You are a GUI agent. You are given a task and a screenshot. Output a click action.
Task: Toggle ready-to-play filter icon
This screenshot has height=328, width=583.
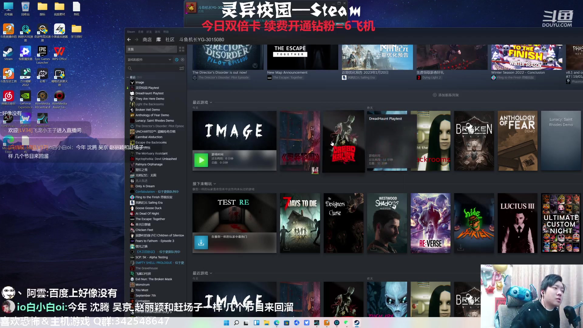click(182, 60)
